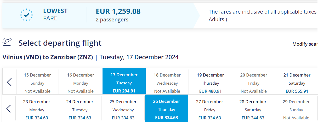Go to previous dates in lower date row
The image size is (318, 122).
point(9,109)
